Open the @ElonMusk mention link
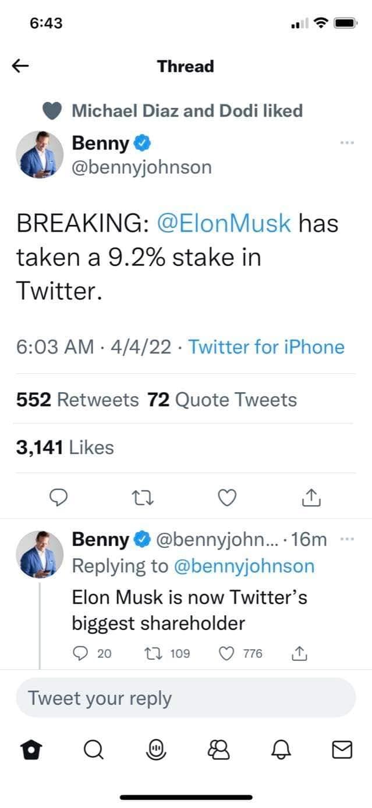Screen dimensions: 372x808 [x=224, y=224]
